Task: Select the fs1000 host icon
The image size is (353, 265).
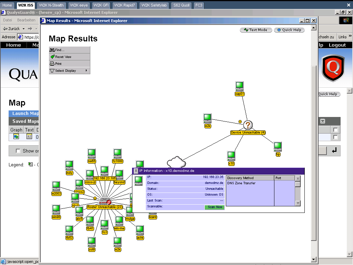Action: (x=117, y=154)
